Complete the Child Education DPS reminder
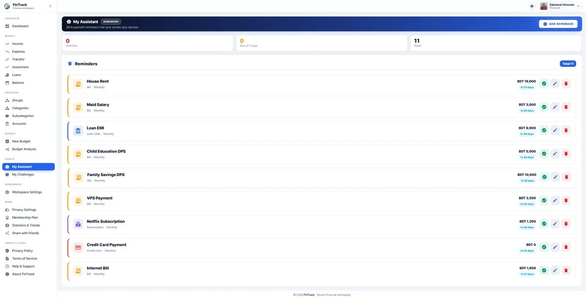The image size is (586, 299). (x=544, y=154)
